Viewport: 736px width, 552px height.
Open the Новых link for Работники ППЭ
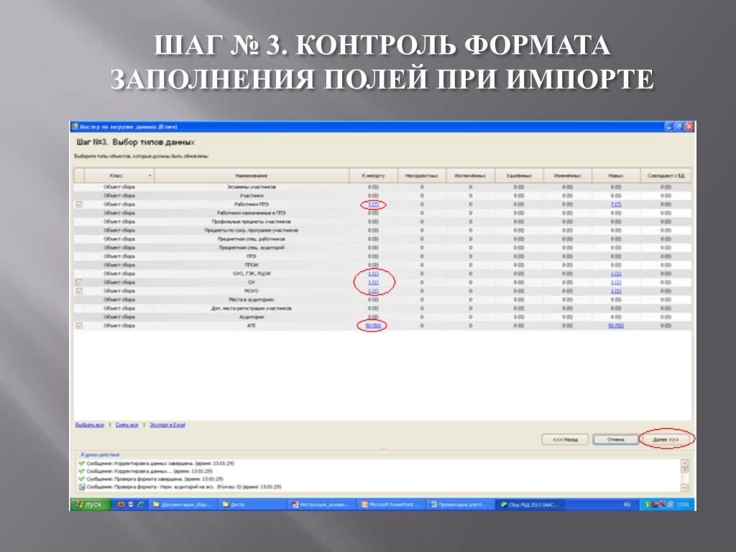click(616, 205)
